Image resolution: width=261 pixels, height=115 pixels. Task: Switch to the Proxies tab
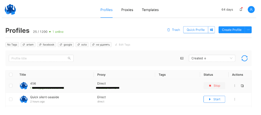pos(127,10)
